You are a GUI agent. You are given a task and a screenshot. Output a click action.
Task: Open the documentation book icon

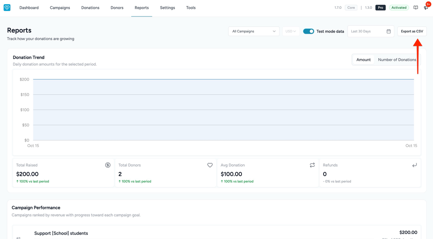[416, 8]
